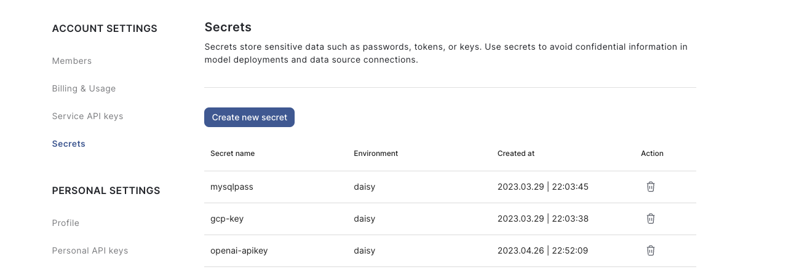Remove the openai-apikey secret via trash icon

(x=651, y=251)
